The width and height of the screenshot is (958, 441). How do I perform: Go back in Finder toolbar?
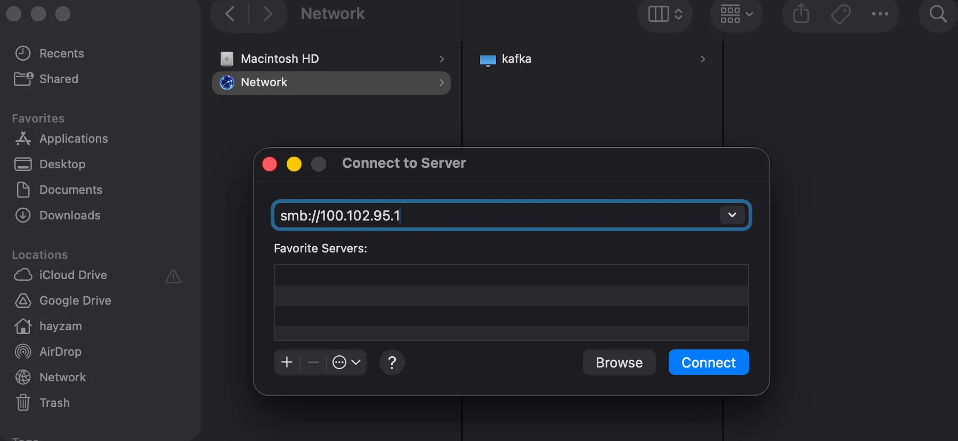230,14
